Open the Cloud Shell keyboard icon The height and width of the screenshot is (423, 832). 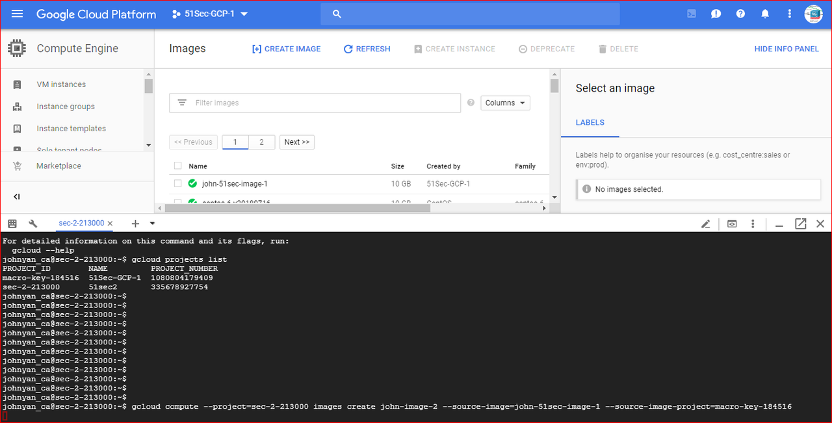click(12, 223)
